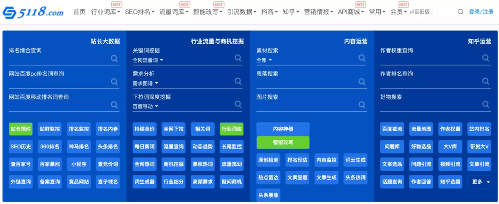Click 内容神器 button
The width and height of the screenshot is (499, 204).
(x=283, y=129)
